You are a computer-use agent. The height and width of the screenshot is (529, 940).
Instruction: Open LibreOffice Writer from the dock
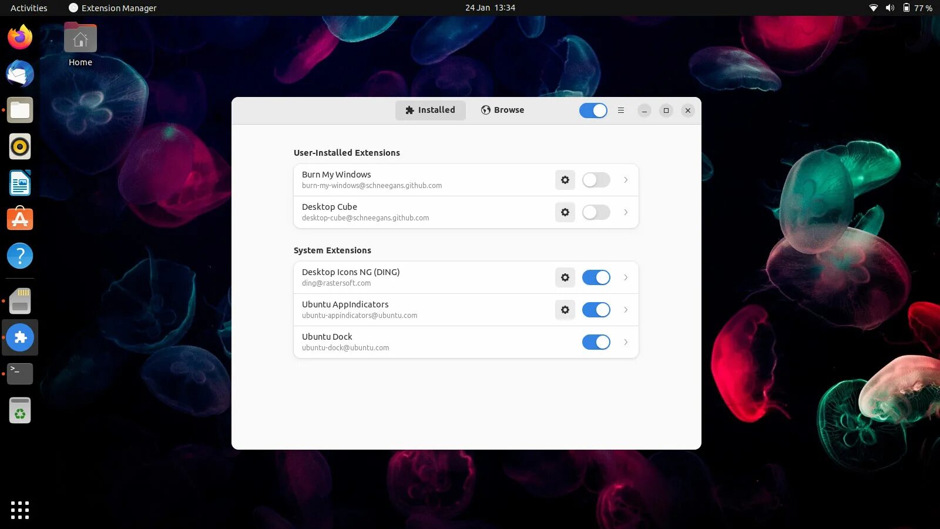tap(20, 183)
